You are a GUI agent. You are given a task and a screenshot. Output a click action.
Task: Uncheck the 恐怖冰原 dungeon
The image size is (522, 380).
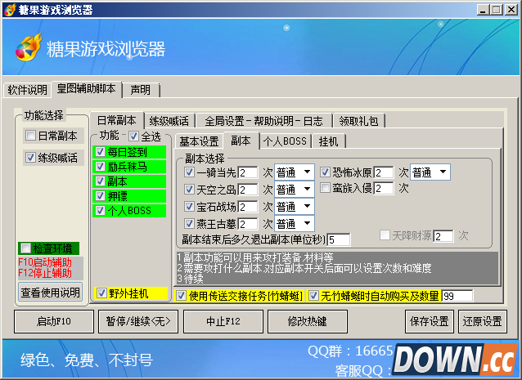tap(325, 172)
